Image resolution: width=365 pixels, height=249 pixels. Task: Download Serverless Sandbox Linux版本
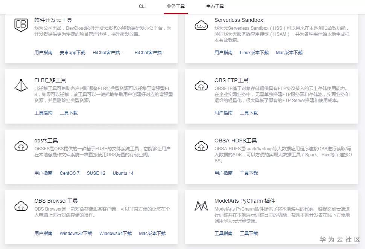[254, 53]
